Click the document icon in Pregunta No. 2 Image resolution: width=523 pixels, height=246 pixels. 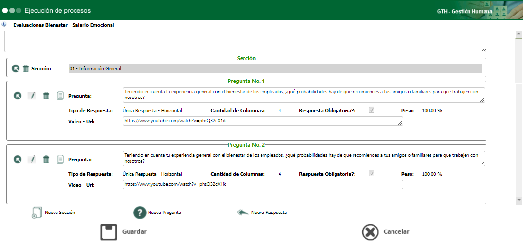pyautogui.click(x=60, y=159)
